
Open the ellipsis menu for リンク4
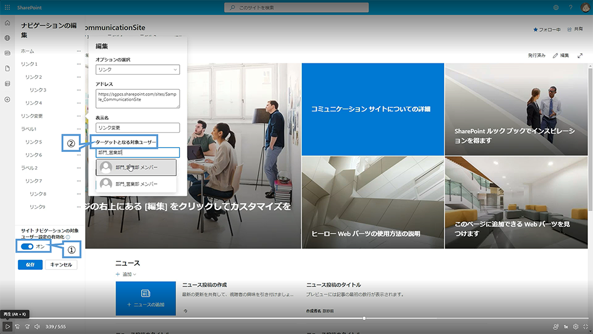click(x=79, y=103)
